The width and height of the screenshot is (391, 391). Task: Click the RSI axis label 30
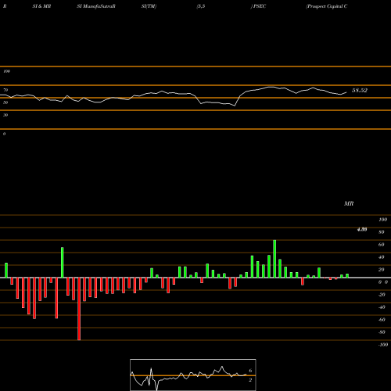(x=5, y=115)
